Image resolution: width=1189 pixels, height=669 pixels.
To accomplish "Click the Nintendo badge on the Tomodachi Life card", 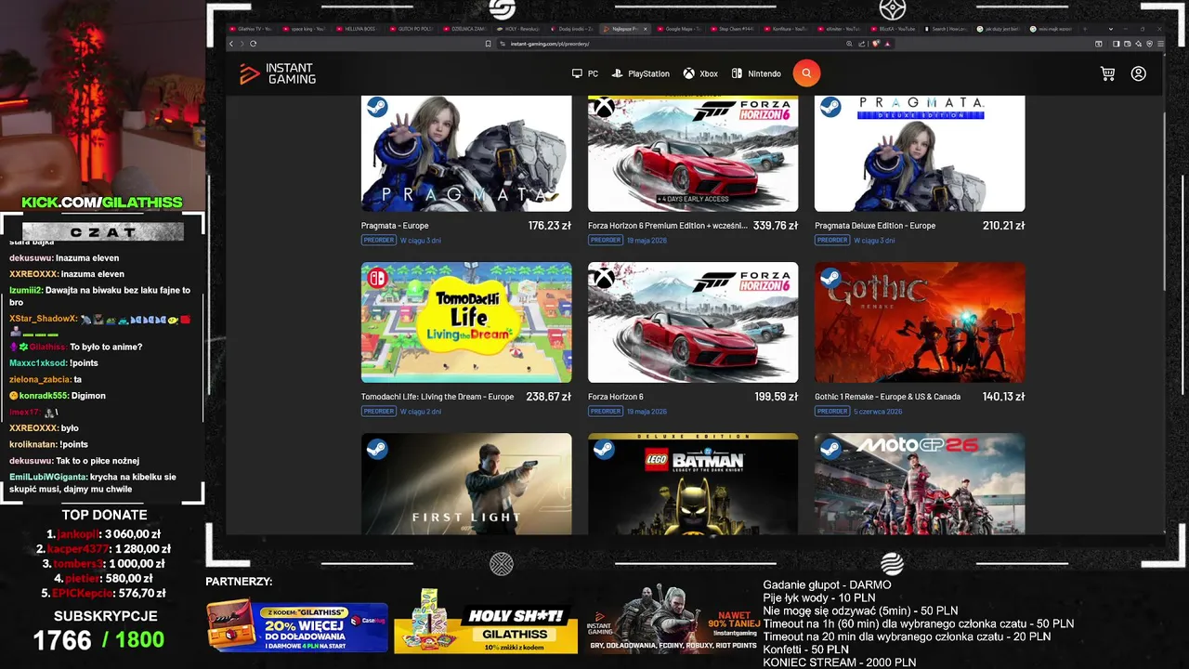I will [376, 278].
